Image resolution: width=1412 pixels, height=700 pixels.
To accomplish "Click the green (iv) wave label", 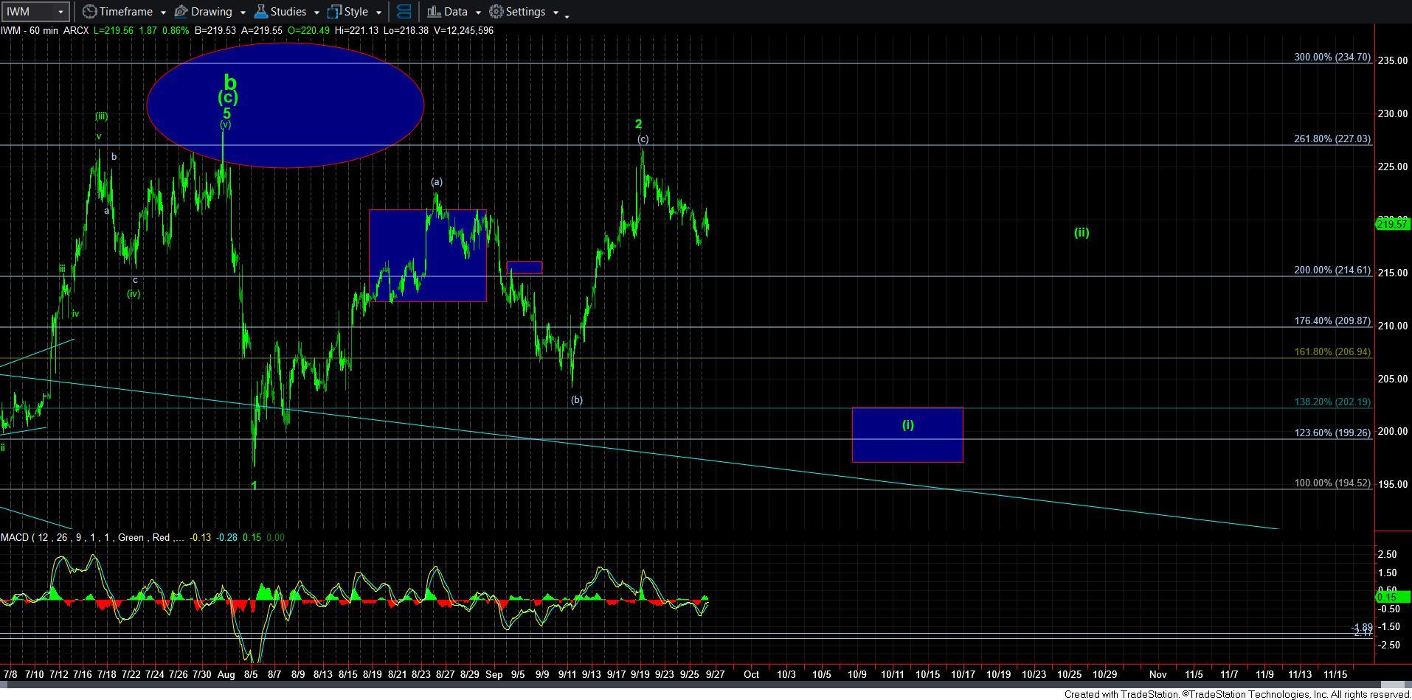I will [x=134, y=293].
